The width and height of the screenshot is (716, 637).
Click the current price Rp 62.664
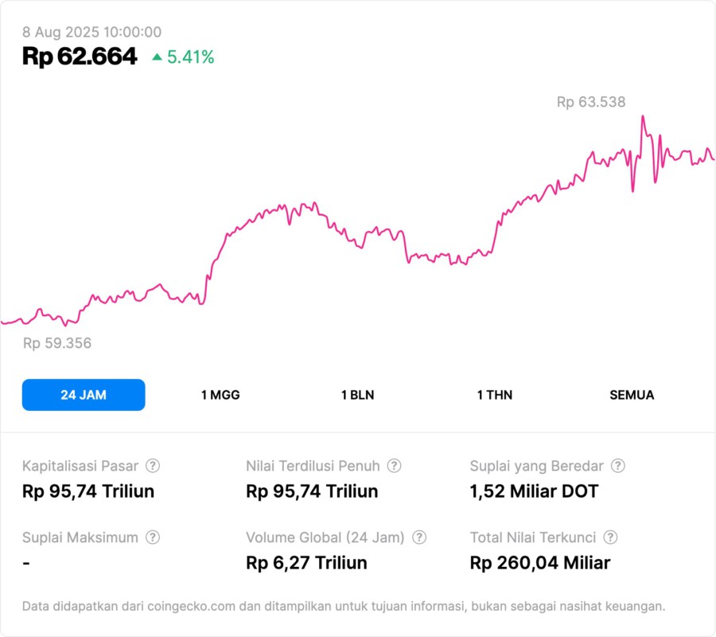(x=80, y=57)
